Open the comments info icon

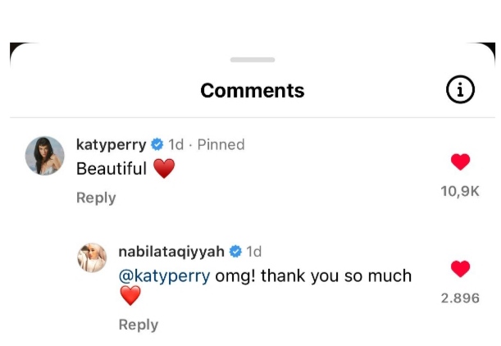pyautogui.click(x=461, y=90)
